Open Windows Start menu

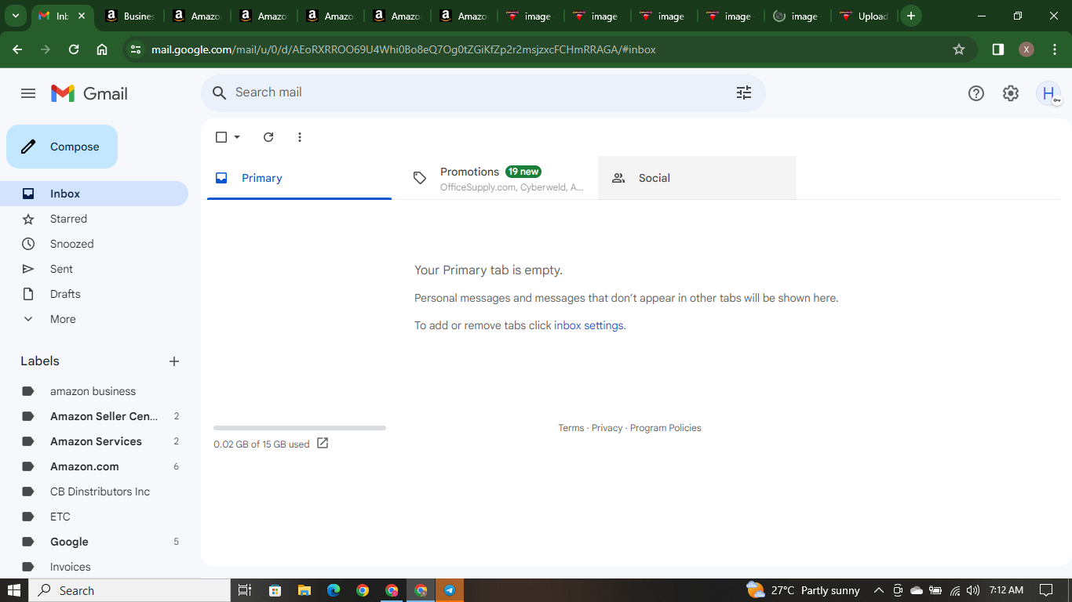[x=14, y=590]
